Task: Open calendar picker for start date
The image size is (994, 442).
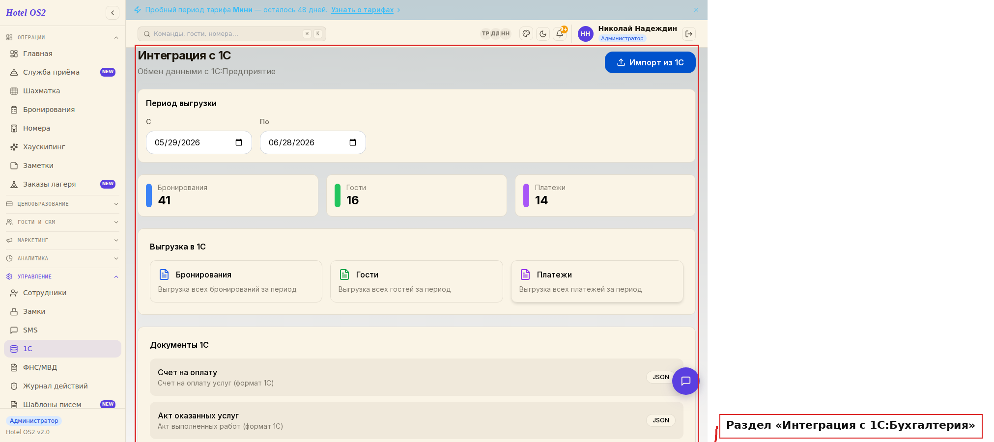Action: [239, 142]
